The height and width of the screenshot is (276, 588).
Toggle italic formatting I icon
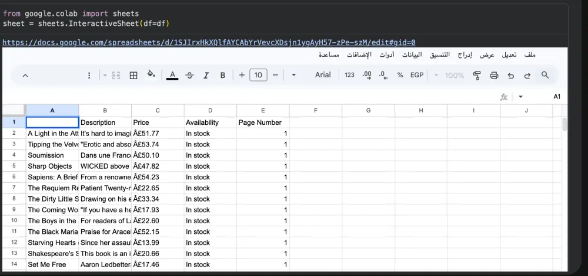click(x=206, y=75)
